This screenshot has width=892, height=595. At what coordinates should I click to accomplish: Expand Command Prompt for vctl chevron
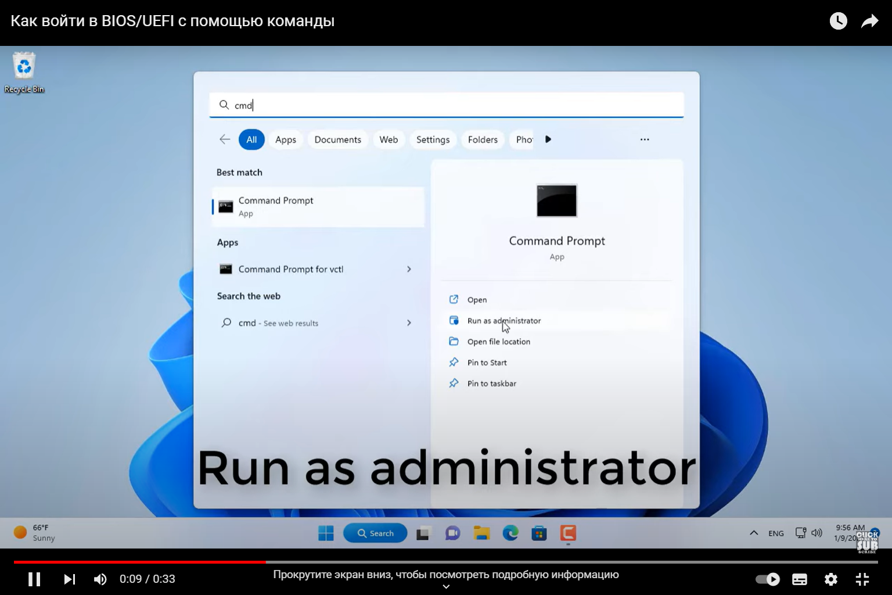(x=409, y=269)
